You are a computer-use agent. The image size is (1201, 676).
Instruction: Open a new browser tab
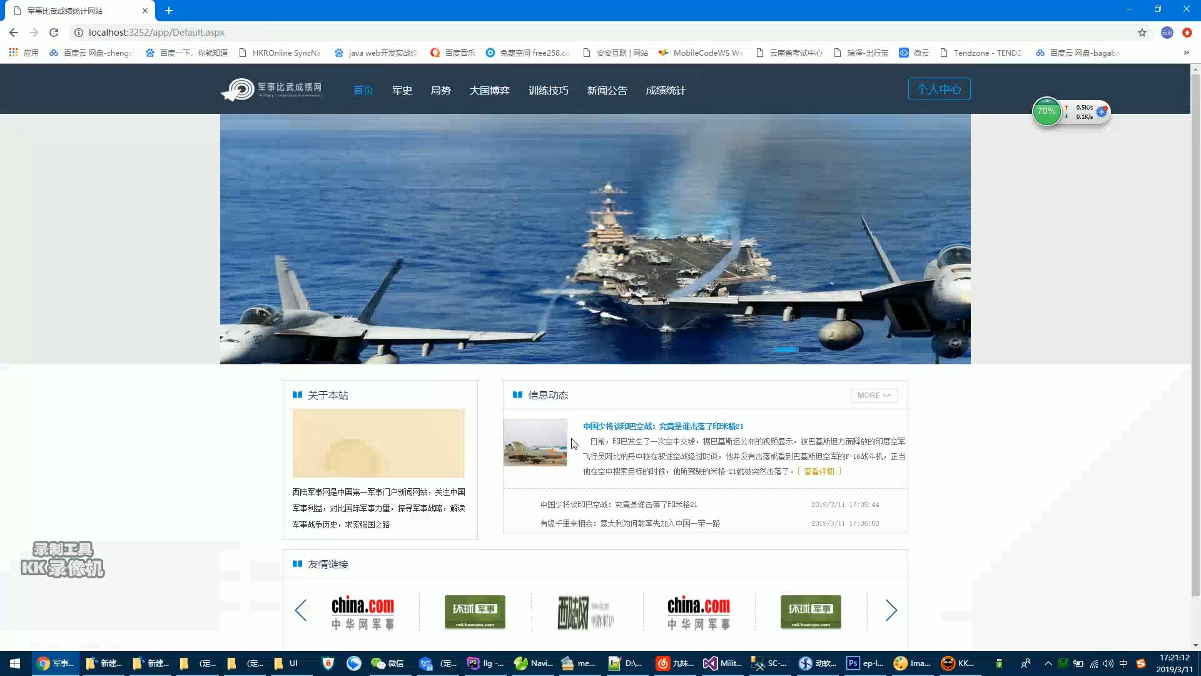click(x=169, y=11)
